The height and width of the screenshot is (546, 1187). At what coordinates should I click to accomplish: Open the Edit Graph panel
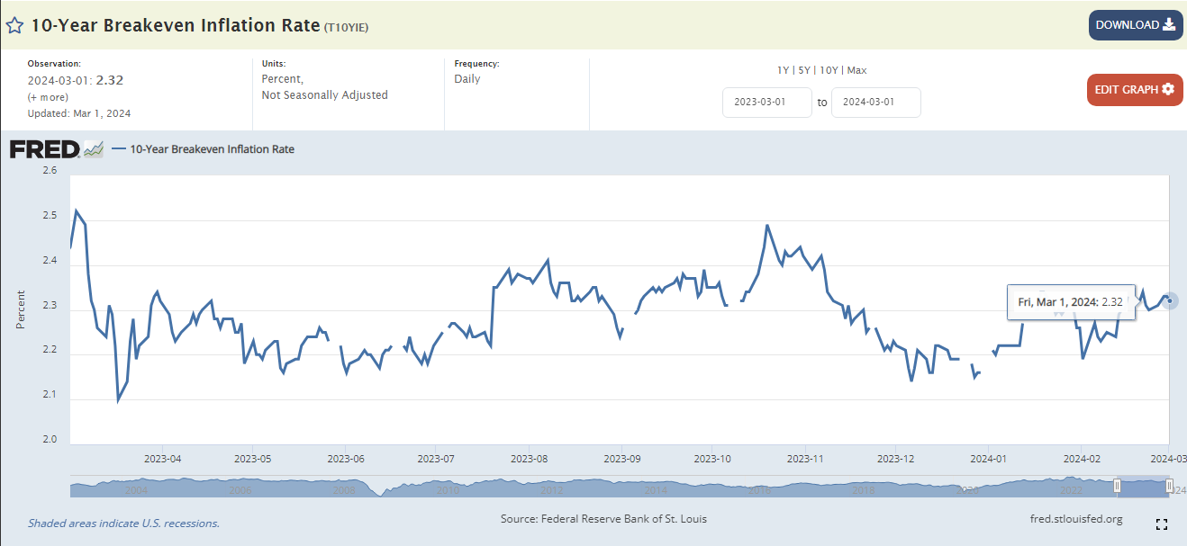tap(1134, 90)
